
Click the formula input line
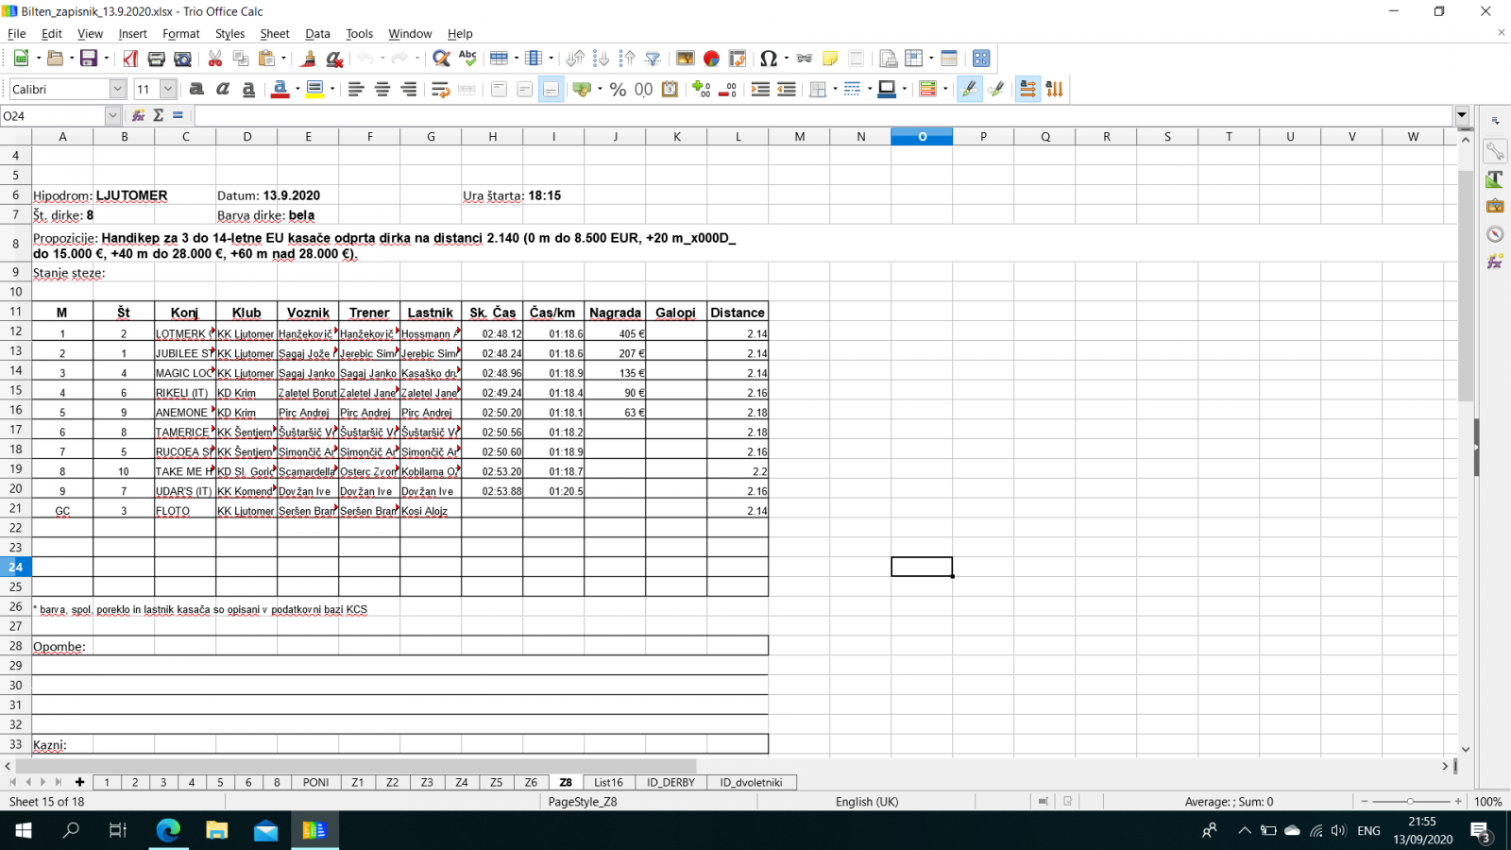coord(822,115)
